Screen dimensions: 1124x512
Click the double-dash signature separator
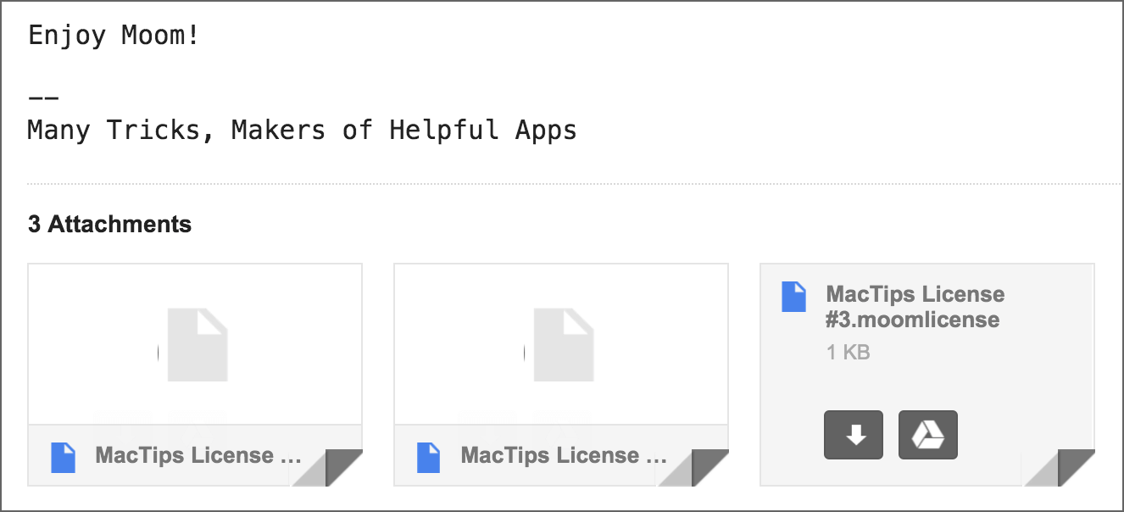(x=43, y=97)
